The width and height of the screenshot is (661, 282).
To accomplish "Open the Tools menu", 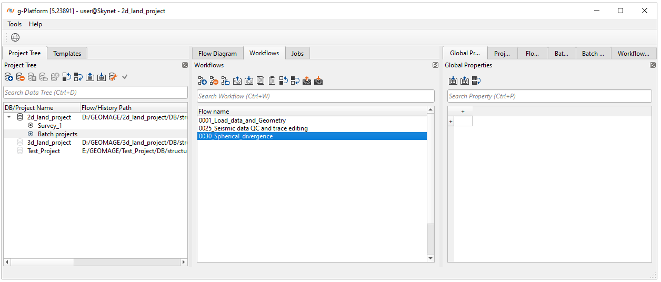I will (x=15, y=24).
